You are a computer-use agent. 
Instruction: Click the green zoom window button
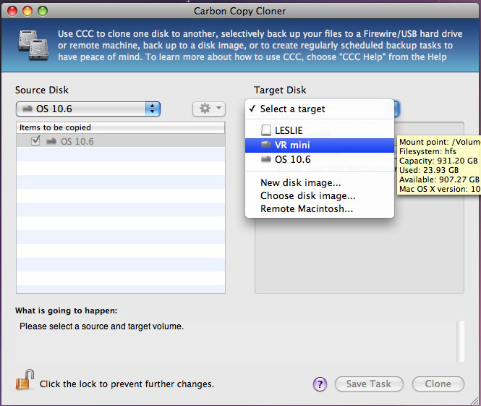[x=43, y=11]
